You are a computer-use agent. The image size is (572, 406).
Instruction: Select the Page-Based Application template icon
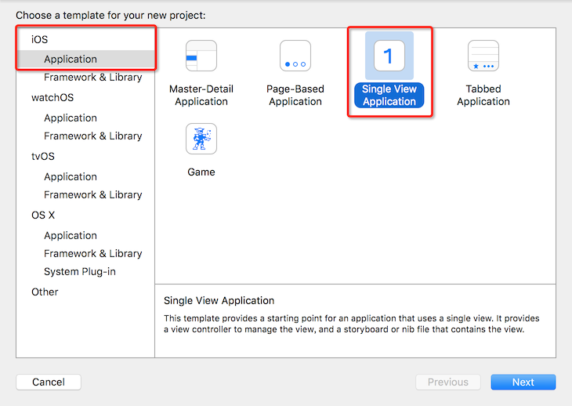(295, 56)
